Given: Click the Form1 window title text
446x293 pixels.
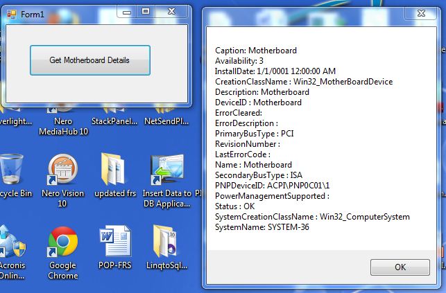Looking at the screenshot, I should pos(33,14).
